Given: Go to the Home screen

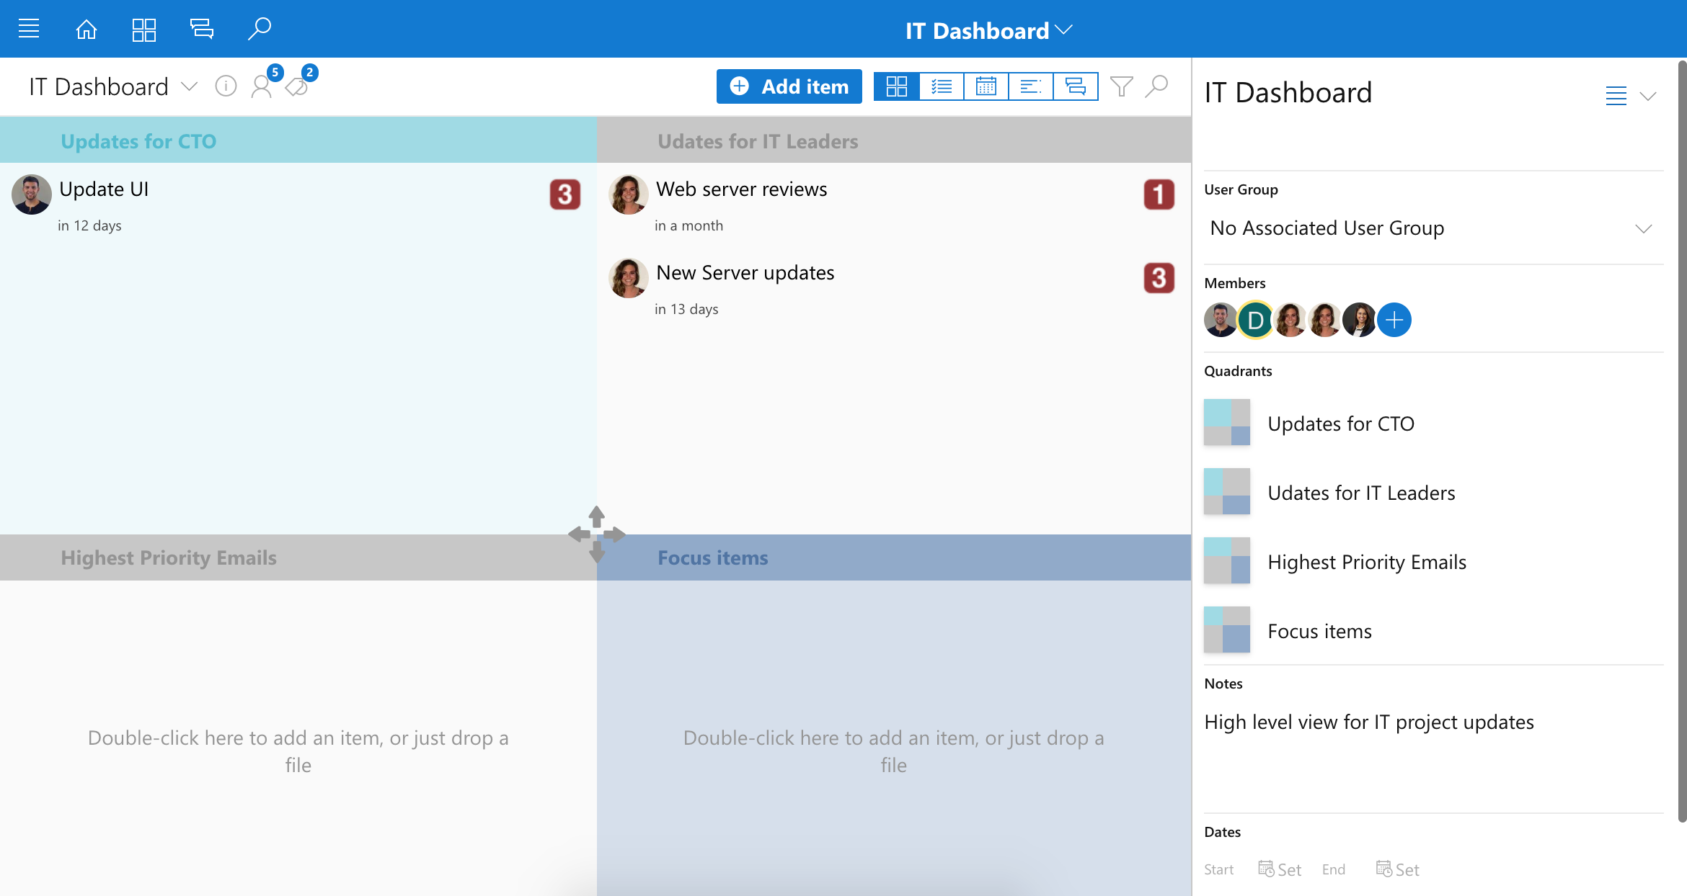Looking at the screenshot, I should click(x=87, y=29).
